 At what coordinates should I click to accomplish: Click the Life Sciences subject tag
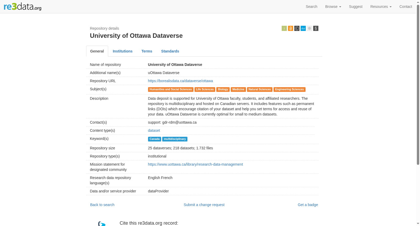pos(205,90)
